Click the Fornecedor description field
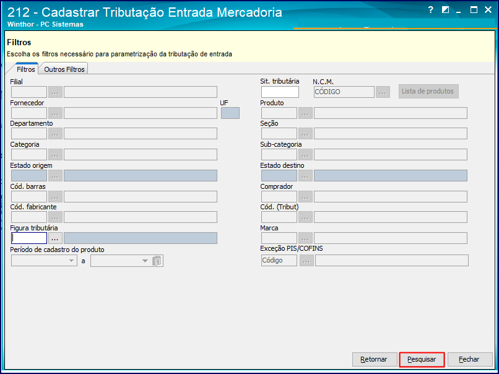Screen dimensions: 499x374 pos(141,113)
